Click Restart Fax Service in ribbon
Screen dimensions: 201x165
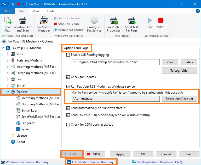68,30
